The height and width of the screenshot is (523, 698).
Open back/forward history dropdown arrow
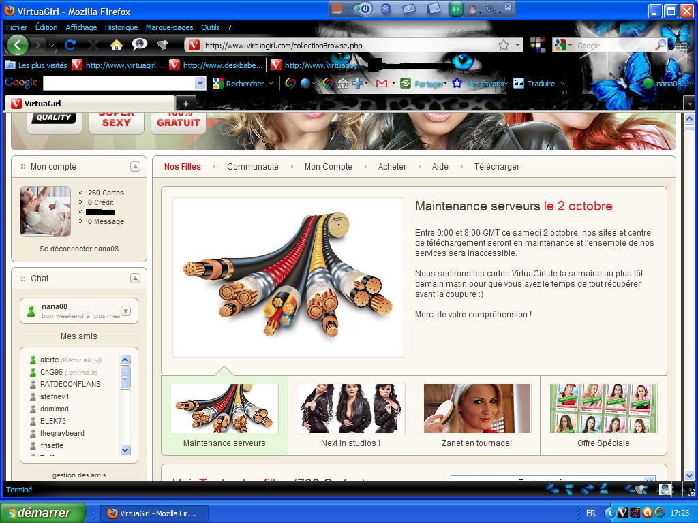52,45
